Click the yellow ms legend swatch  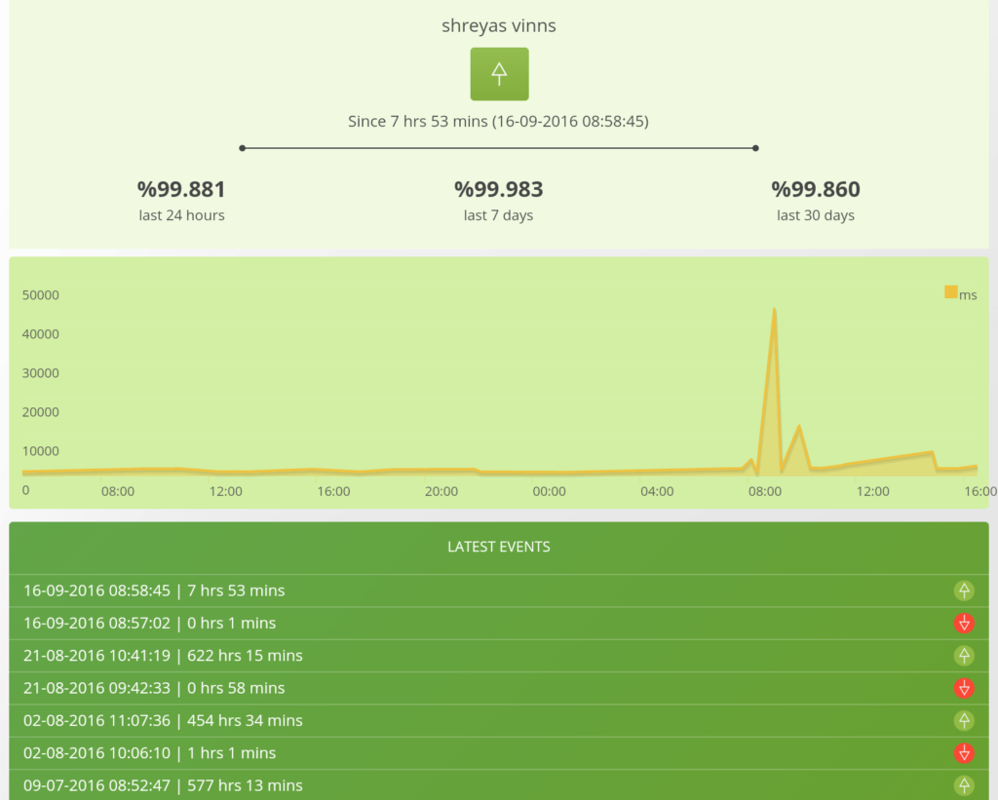point(951,292)
